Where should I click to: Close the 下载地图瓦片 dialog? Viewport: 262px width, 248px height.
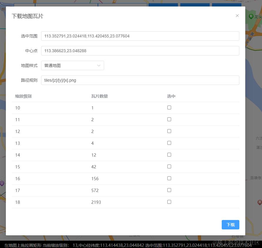pos(237,16)
